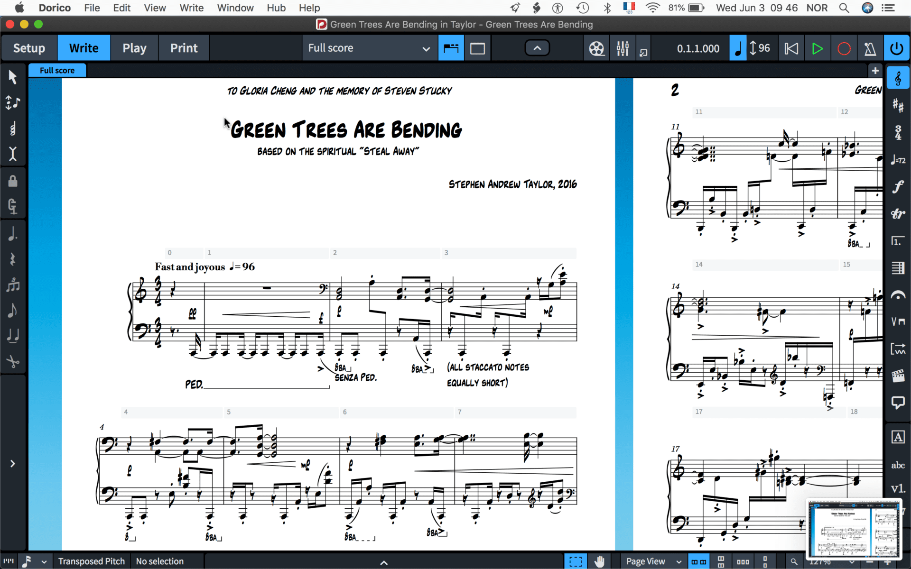The image size is (911, 569).
Task: Click the navigator preview thumbnail
Action: click(x=854, y=529)
